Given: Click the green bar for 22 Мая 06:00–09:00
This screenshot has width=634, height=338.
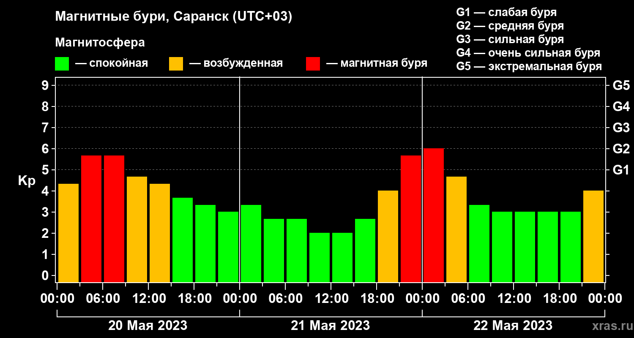Looking at the screenshot, I should (479, 243).
